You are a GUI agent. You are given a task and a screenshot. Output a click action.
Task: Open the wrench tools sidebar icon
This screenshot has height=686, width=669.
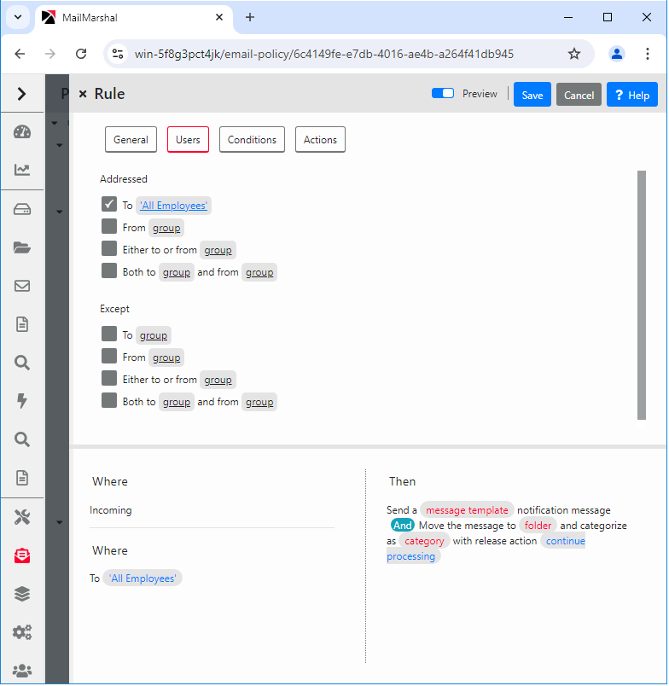tap(22, 517)
